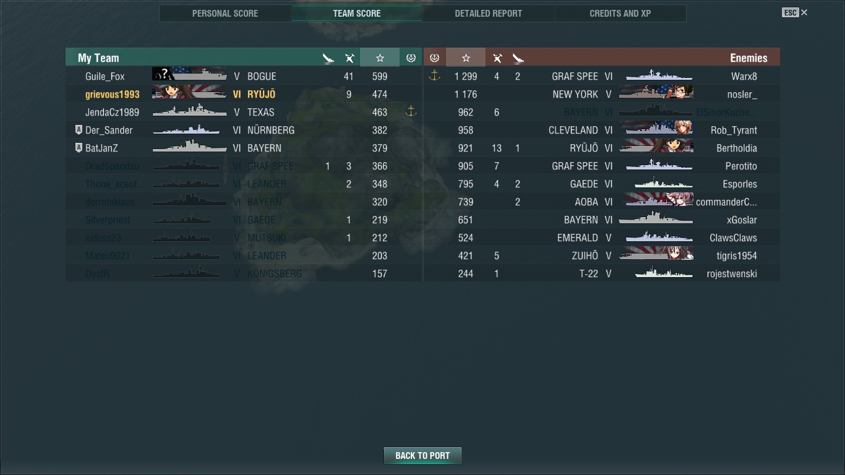
Task: Sort My Team by anchor capture icon
Action: (411, 58)
